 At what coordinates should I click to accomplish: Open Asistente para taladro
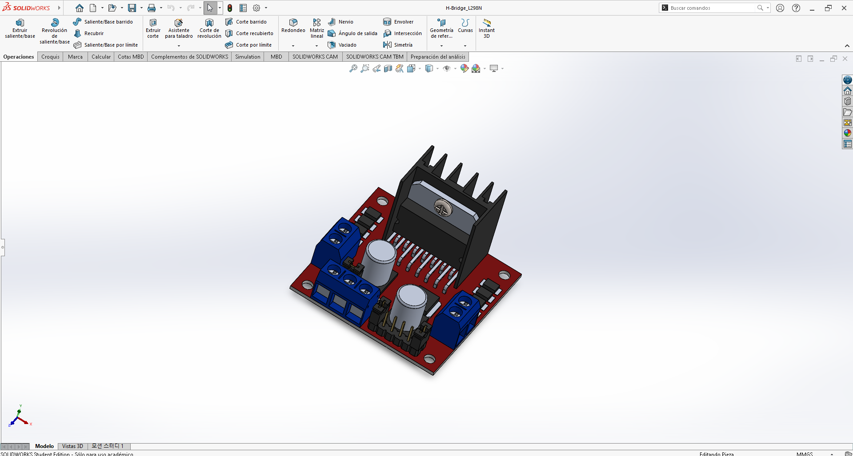coord(179,29)
